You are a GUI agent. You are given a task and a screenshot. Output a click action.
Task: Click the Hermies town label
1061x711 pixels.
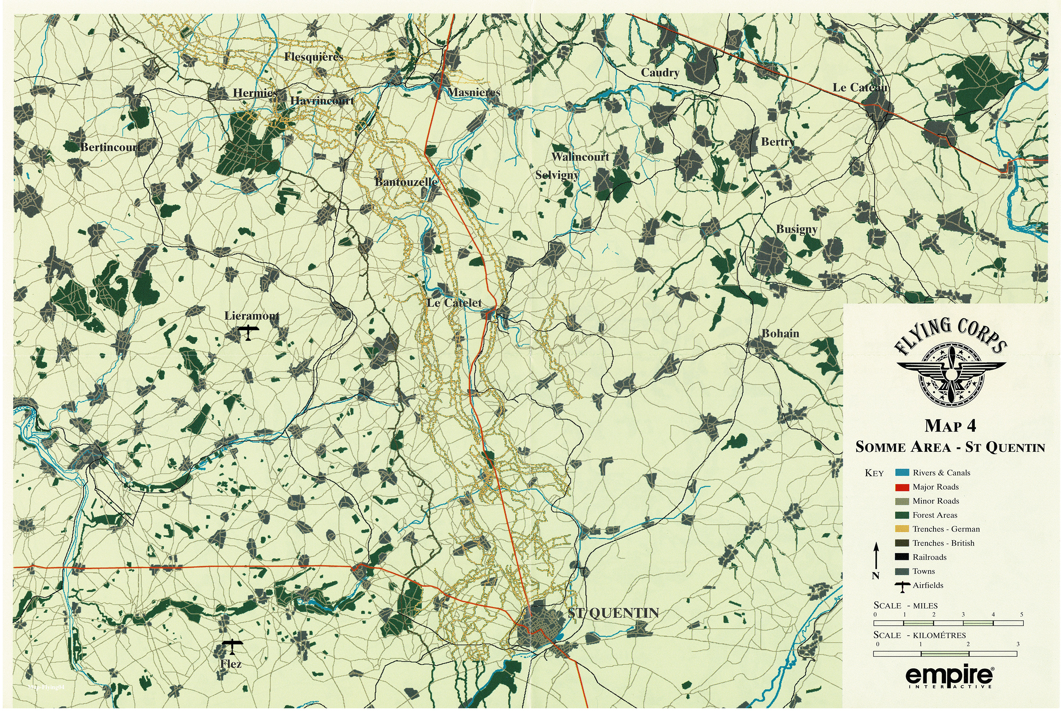[255, 93]
